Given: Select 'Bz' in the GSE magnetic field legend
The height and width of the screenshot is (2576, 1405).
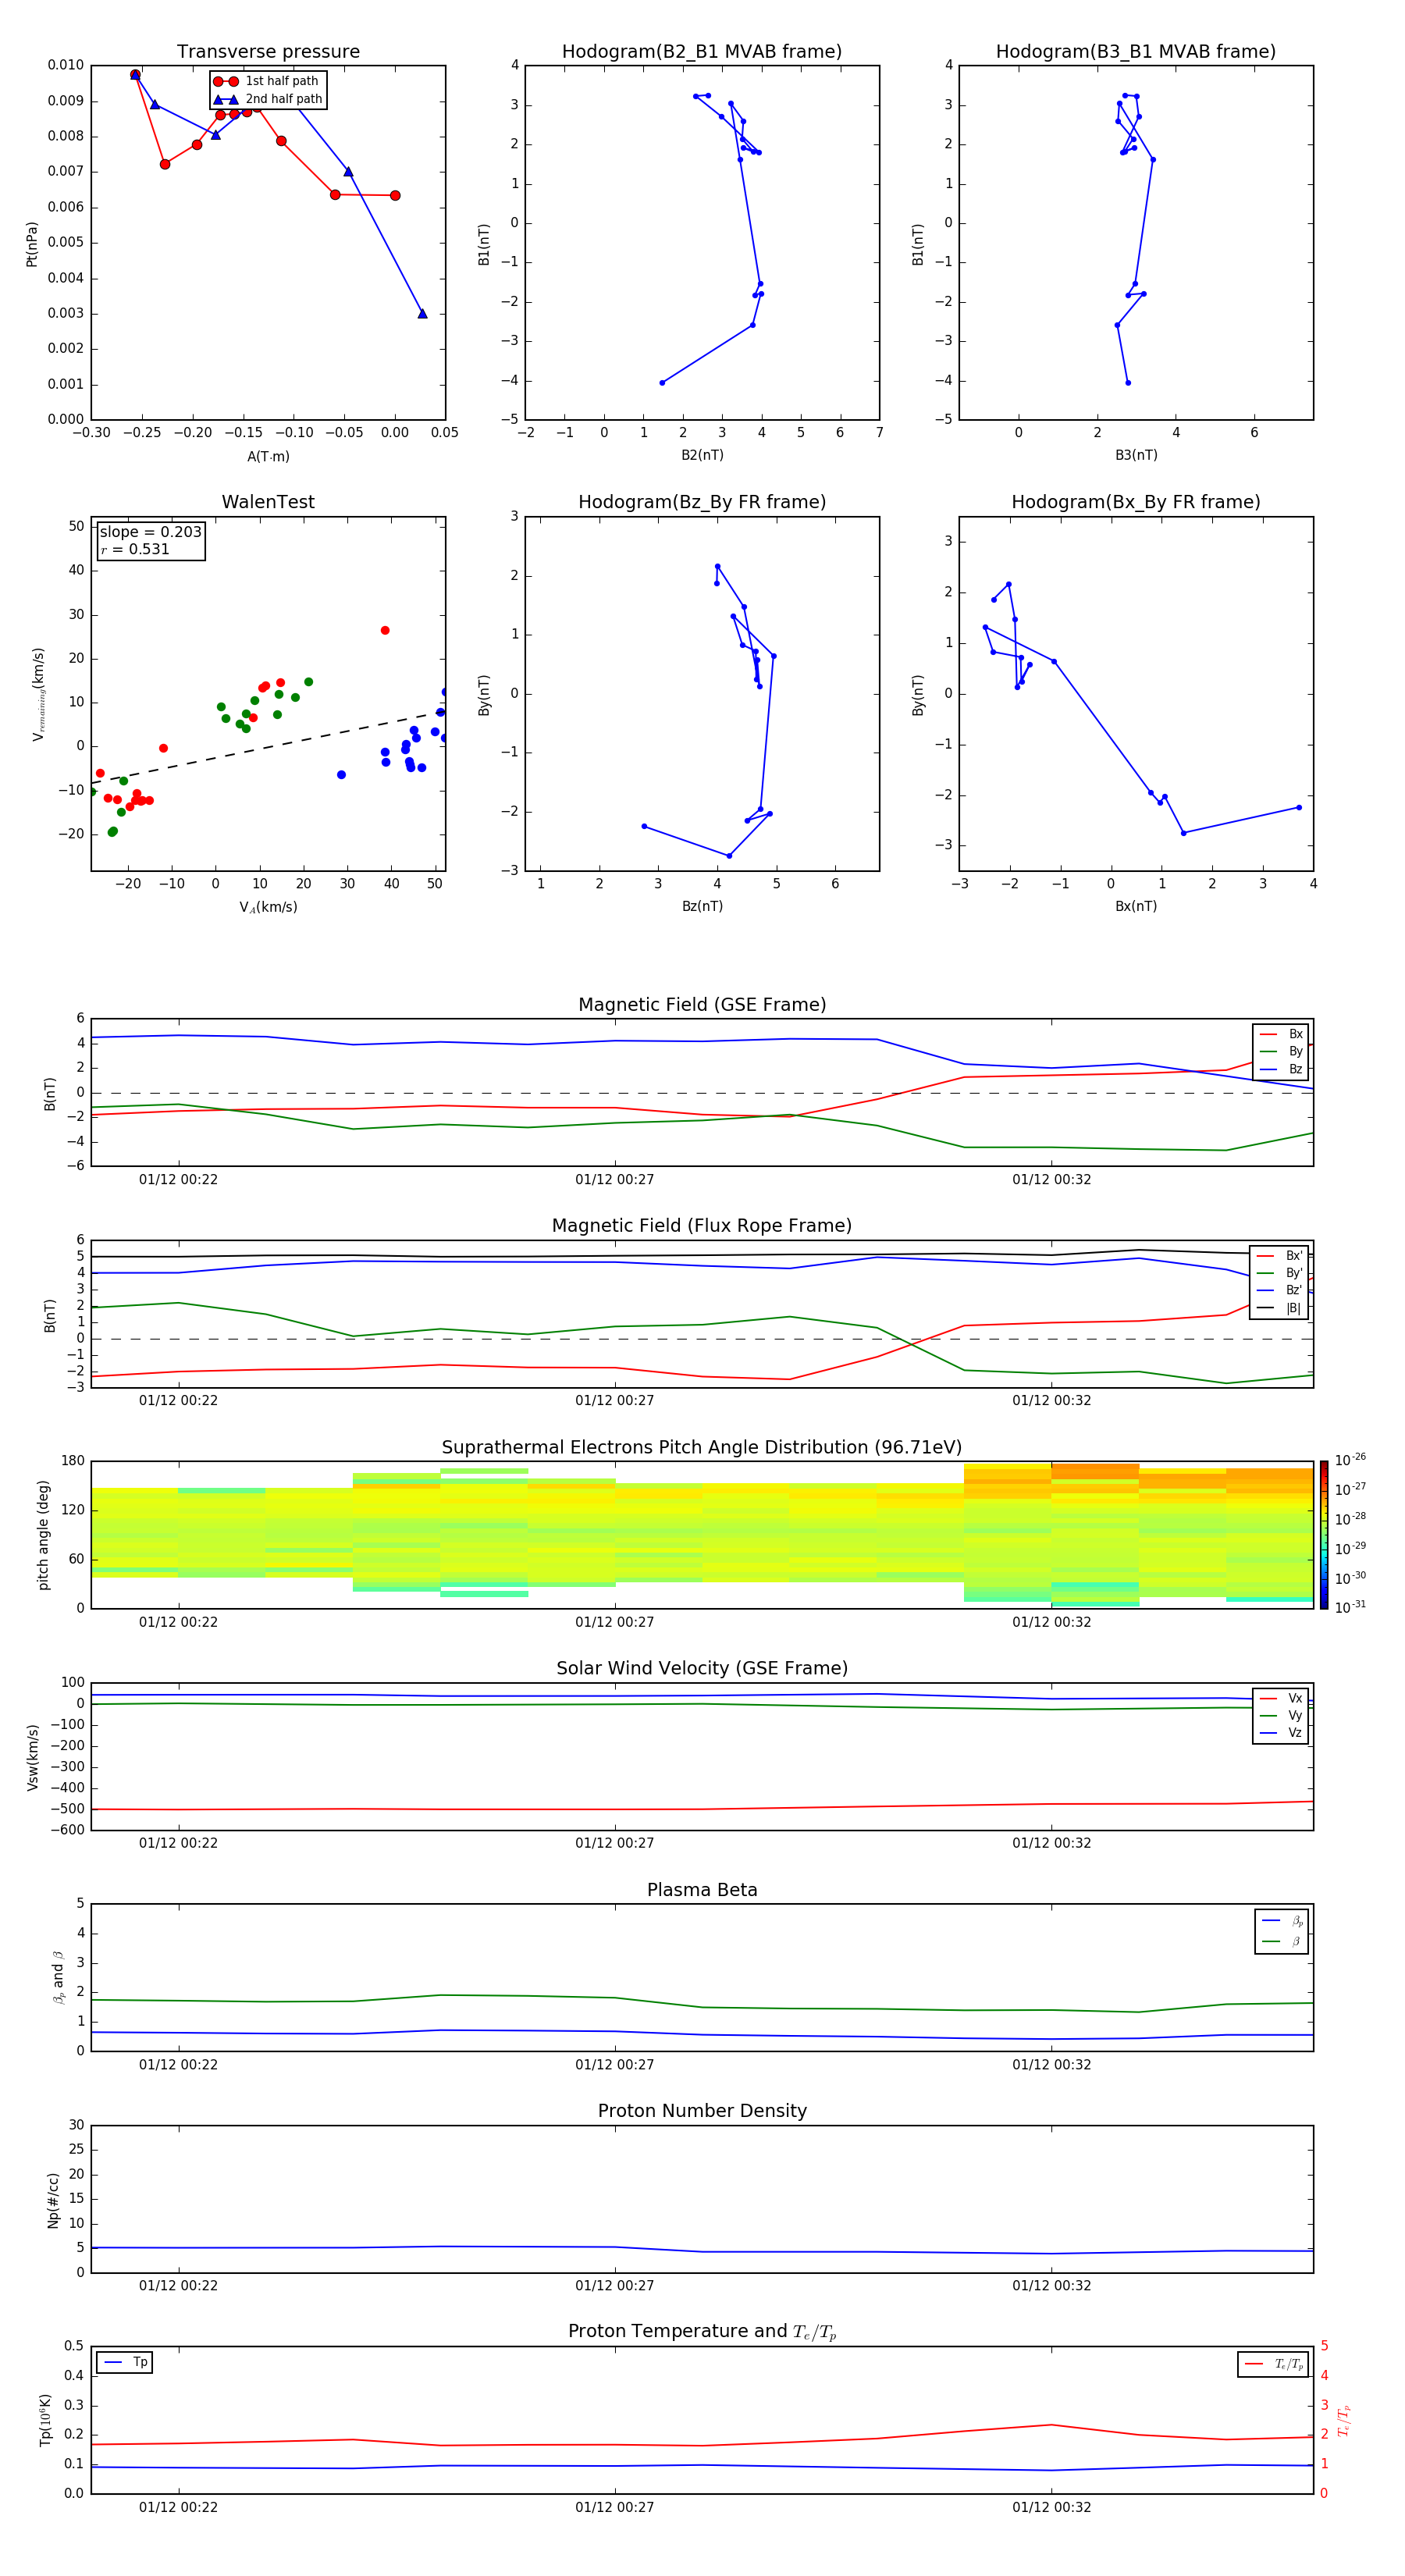Looking at the screenshot, I should tap(1281, 1069).
